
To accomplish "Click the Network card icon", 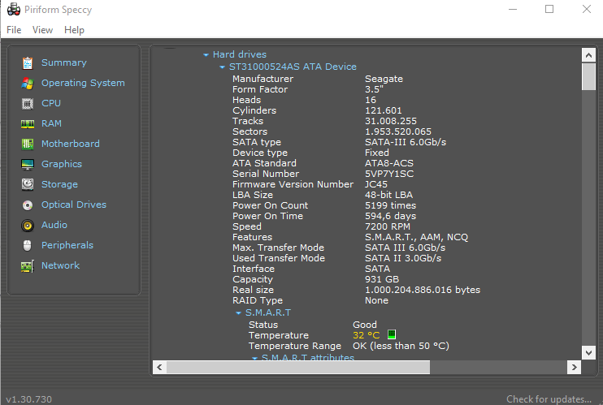I will click(28, 266).
